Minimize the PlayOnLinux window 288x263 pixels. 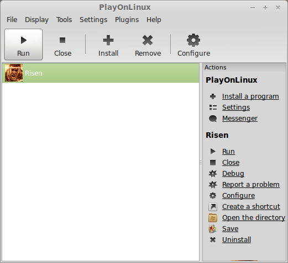tap(253, 8)
